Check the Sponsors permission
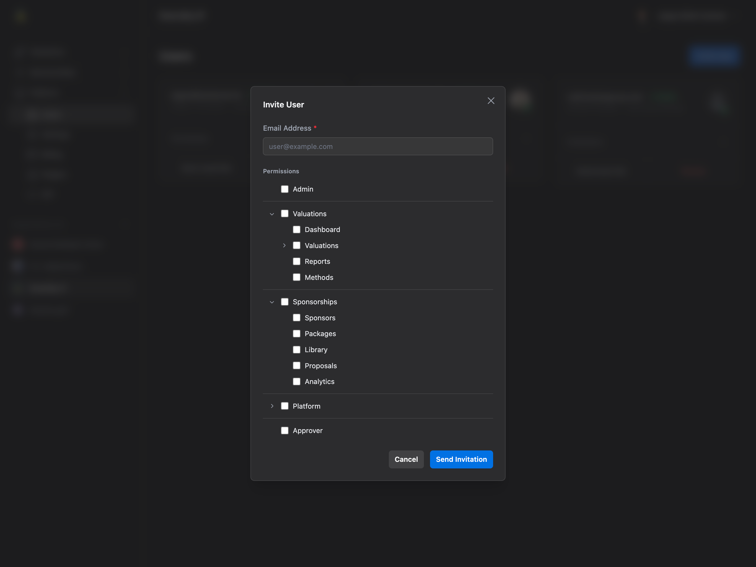756x567 pixels. point(296,318)
